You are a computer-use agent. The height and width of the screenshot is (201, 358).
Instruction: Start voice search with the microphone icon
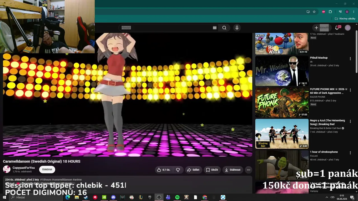[237, 28]
